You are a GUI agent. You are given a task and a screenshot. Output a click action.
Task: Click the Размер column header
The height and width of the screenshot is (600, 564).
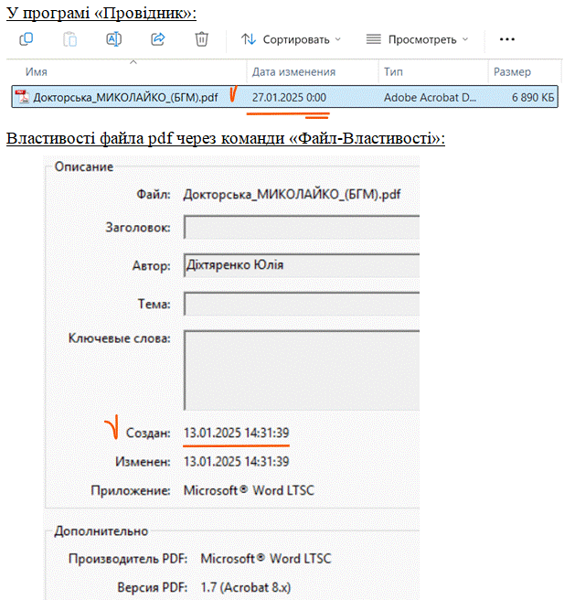pos(512,71)
